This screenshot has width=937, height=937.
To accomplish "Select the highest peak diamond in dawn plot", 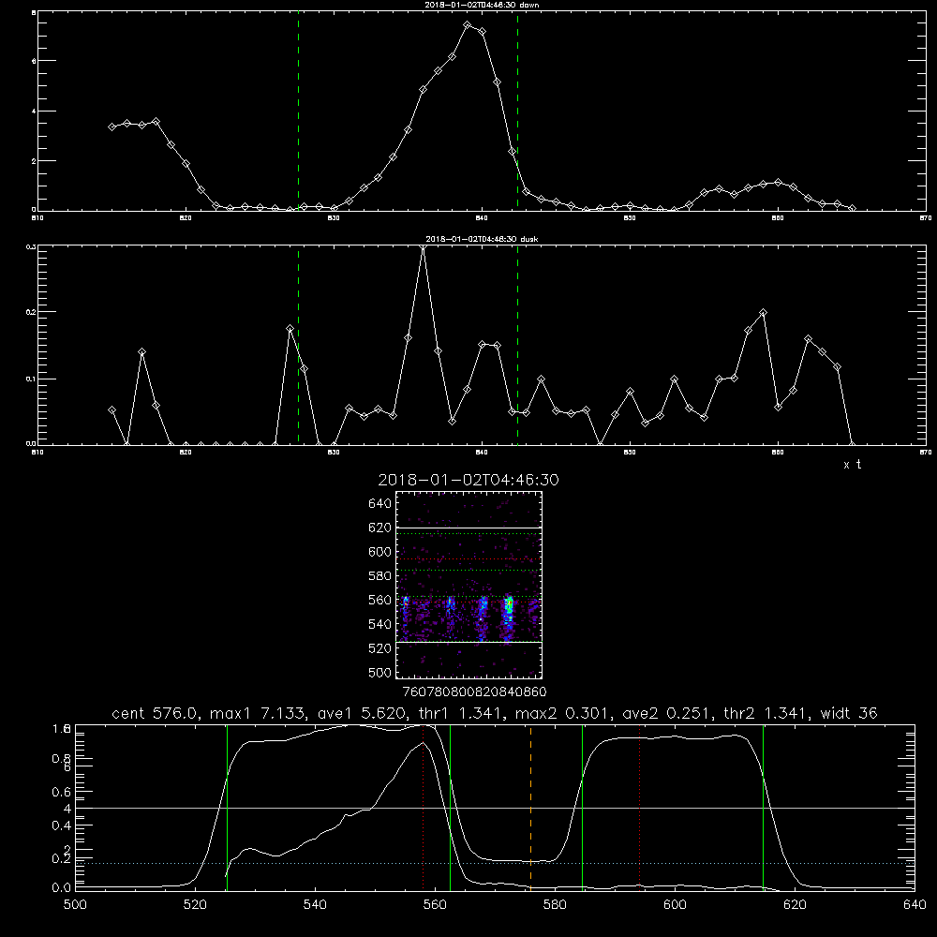I will [x=468, y=25].
